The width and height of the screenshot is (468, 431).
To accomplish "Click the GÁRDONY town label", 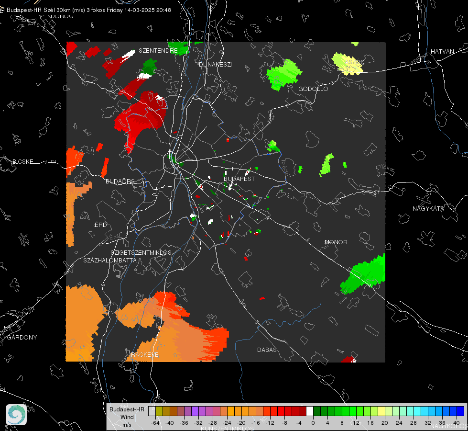I will pos(22,338).
